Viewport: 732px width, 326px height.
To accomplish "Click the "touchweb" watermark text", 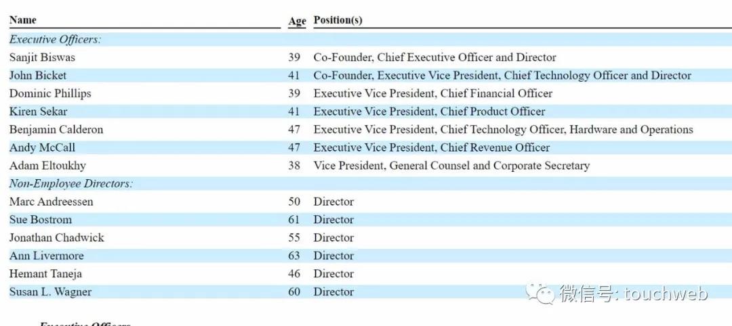I will coord(666,294).
